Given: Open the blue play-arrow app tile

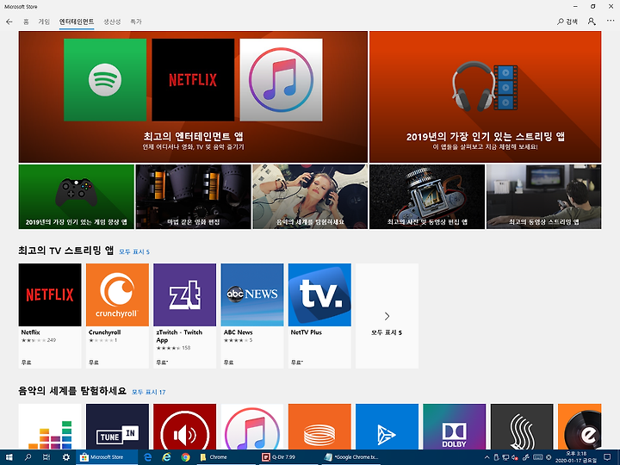Looking at the screenshot, I should [x=387, y=426].
